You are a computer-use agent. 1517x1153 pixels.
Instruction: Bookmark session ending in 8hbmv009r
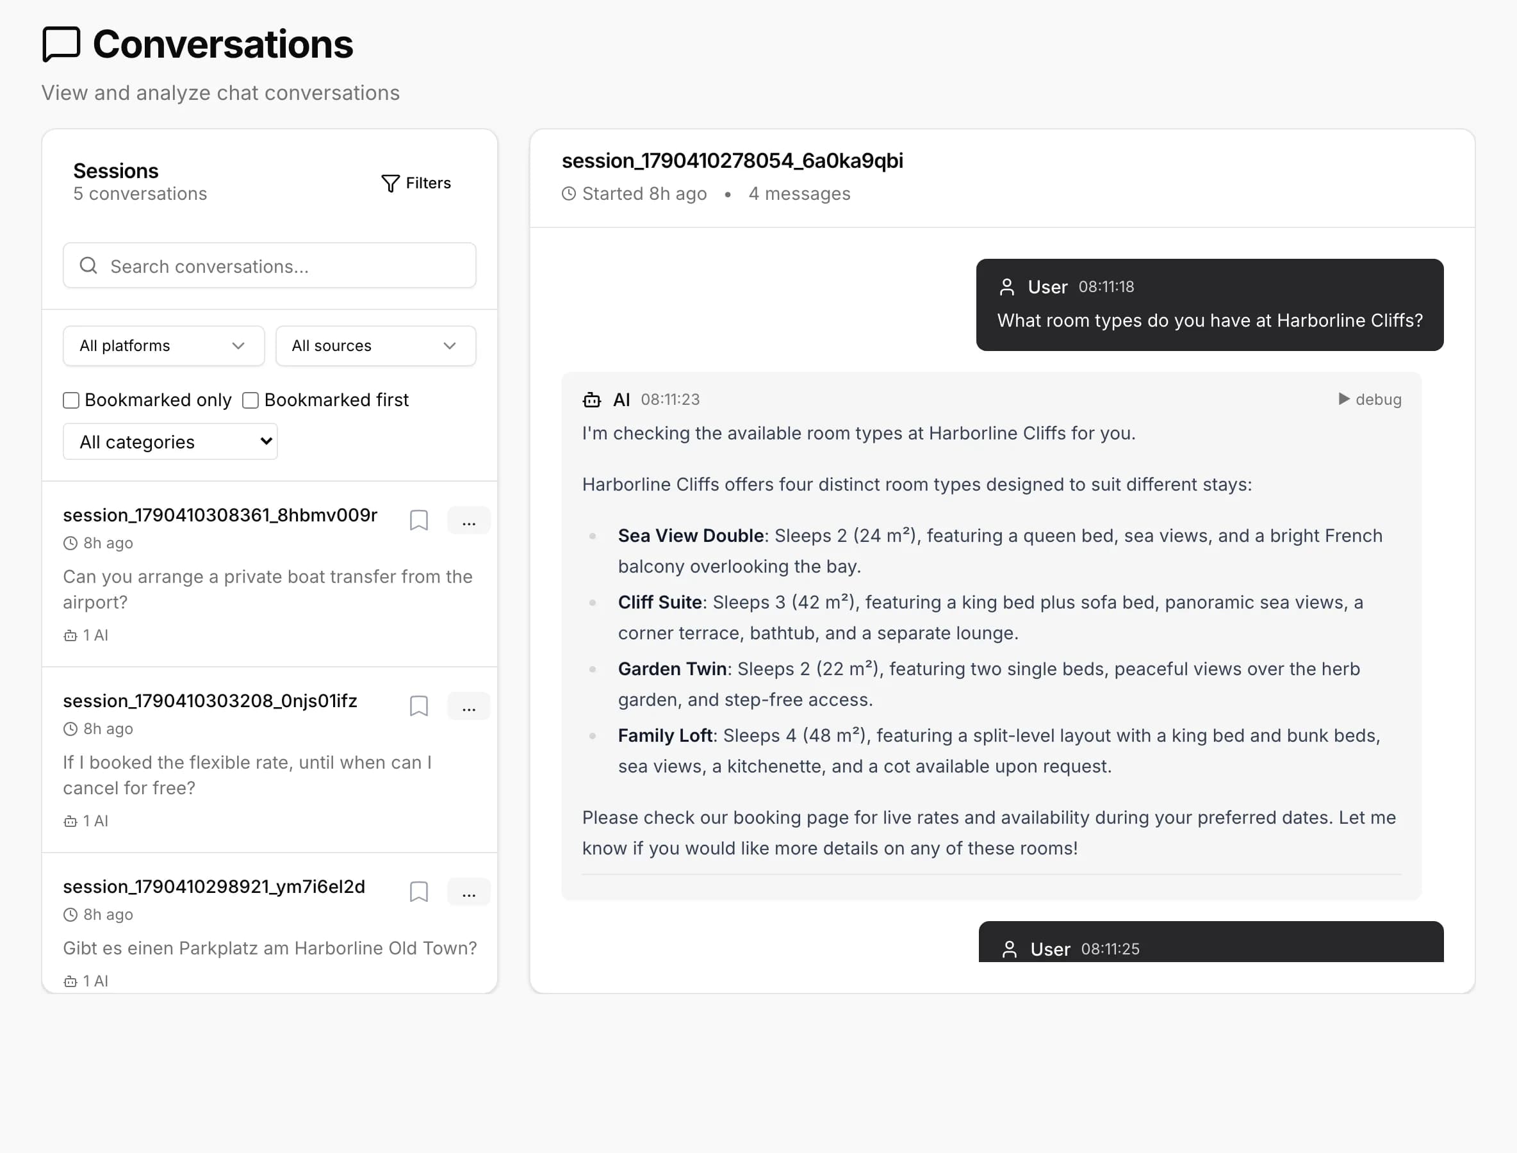419,520
